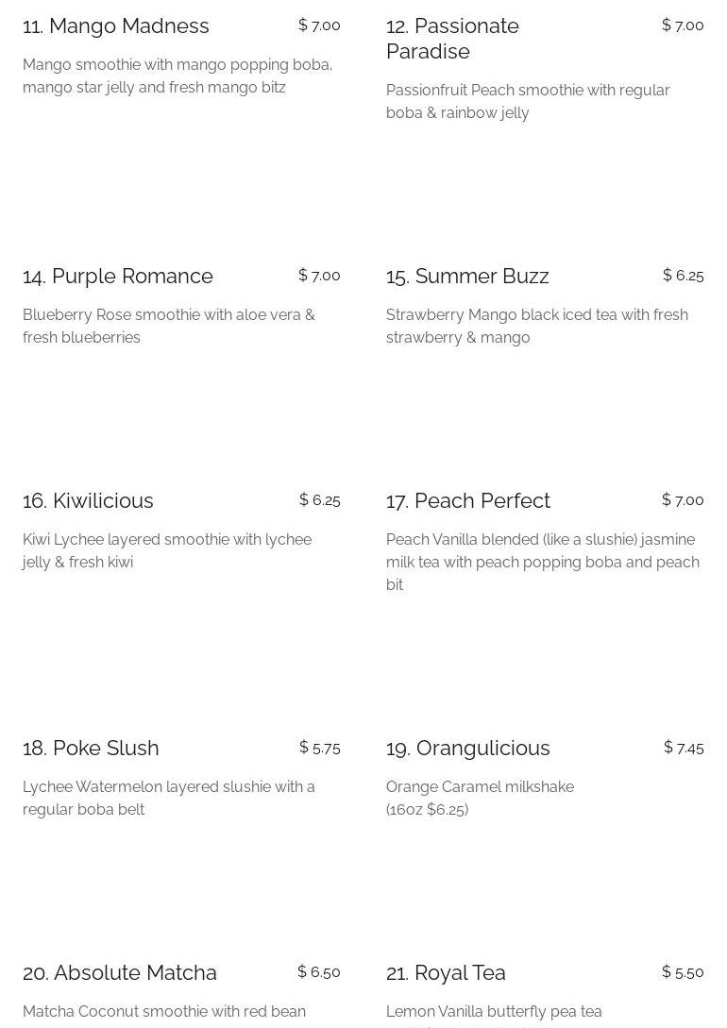
Task: Open the Poke Slush item
Action: tap(91, 749)
